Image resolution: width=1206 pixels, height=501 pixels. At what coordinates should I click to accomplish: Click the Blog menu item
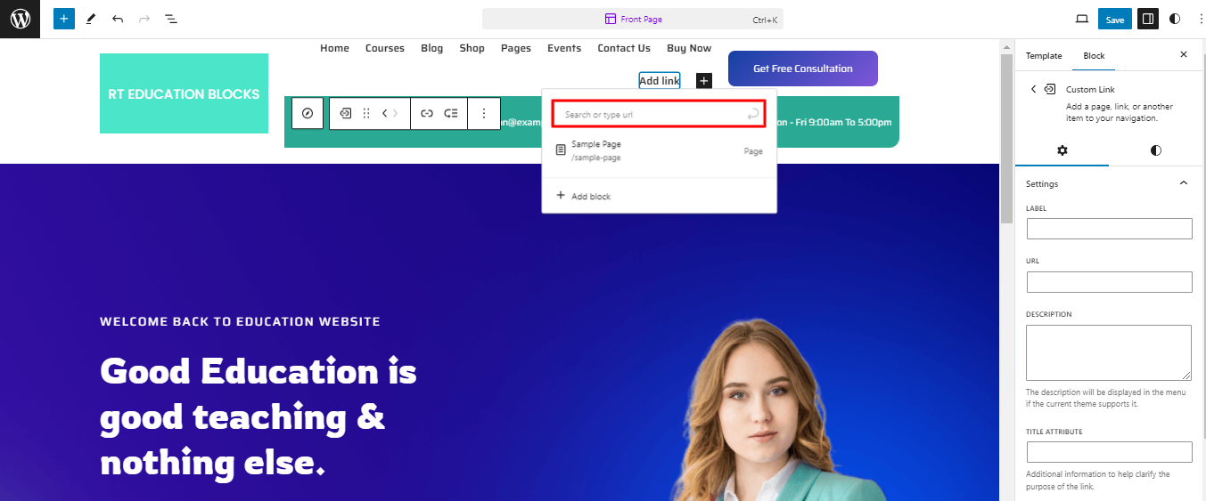click(x=431, y=48)
